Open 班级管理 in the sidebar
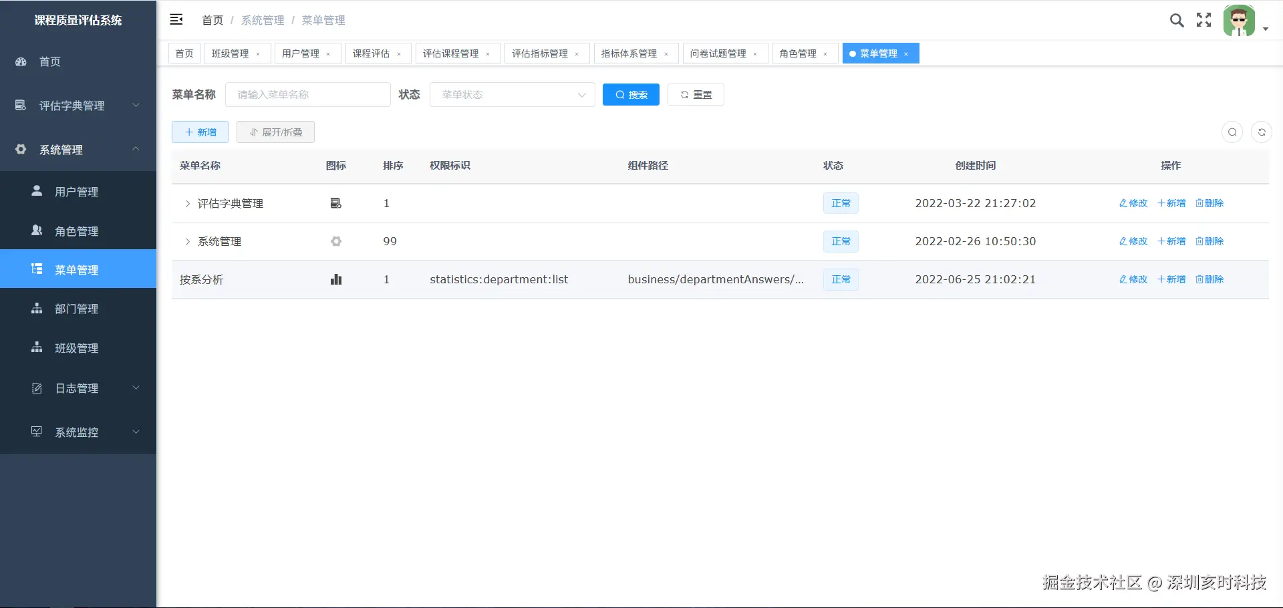 (78, 348)
